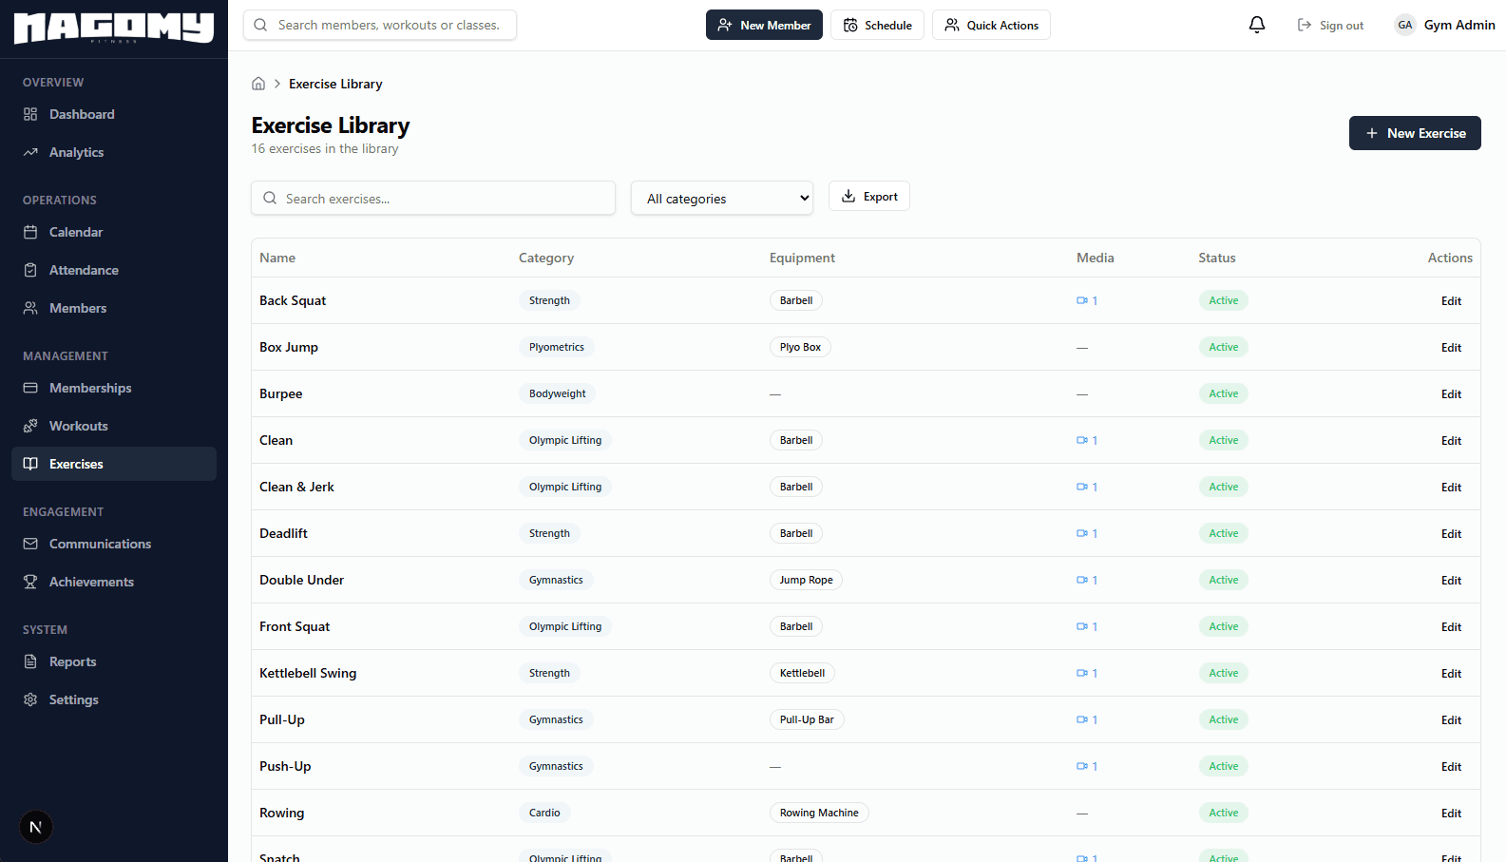Click the Jump Rope equipment tag

[807, 580]
